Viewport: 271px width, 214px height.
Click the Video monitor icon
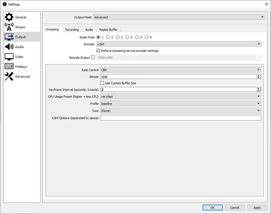pos(9,57)
